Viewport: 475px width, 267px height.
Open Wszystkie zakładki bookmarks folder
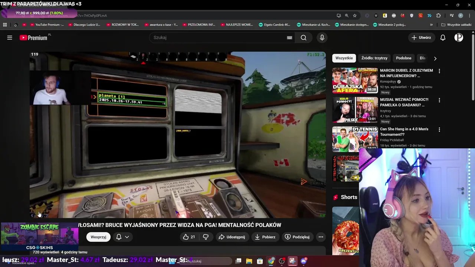click(x=456, y=25)
